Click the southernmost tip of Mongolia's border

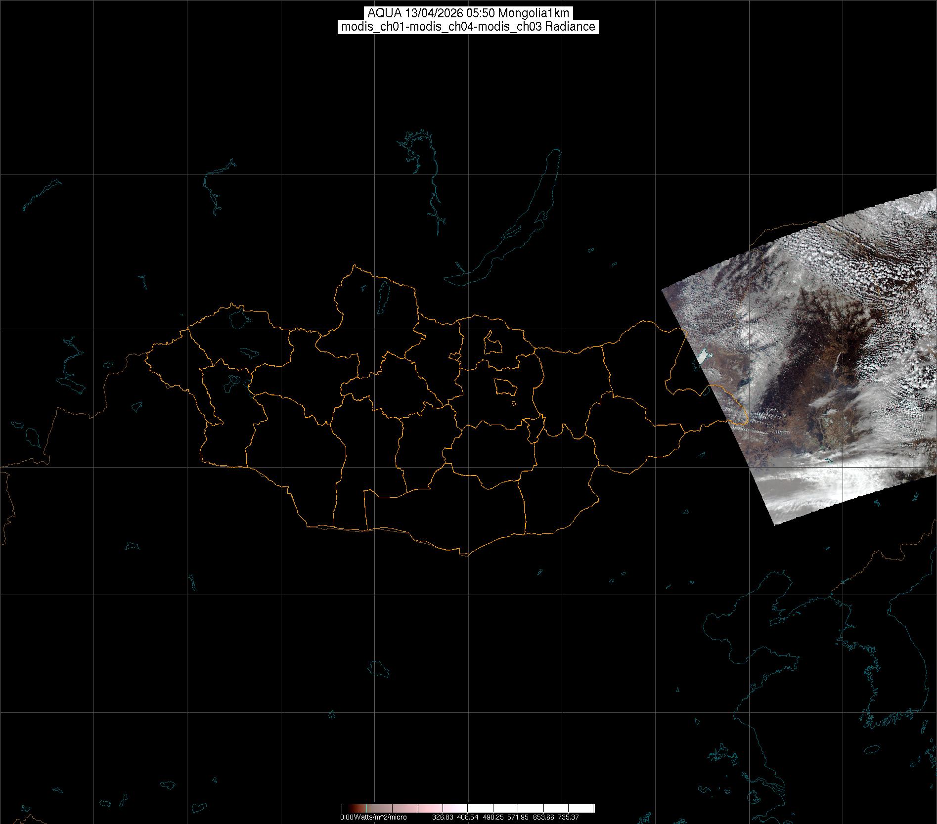click(x=465, y=555)
